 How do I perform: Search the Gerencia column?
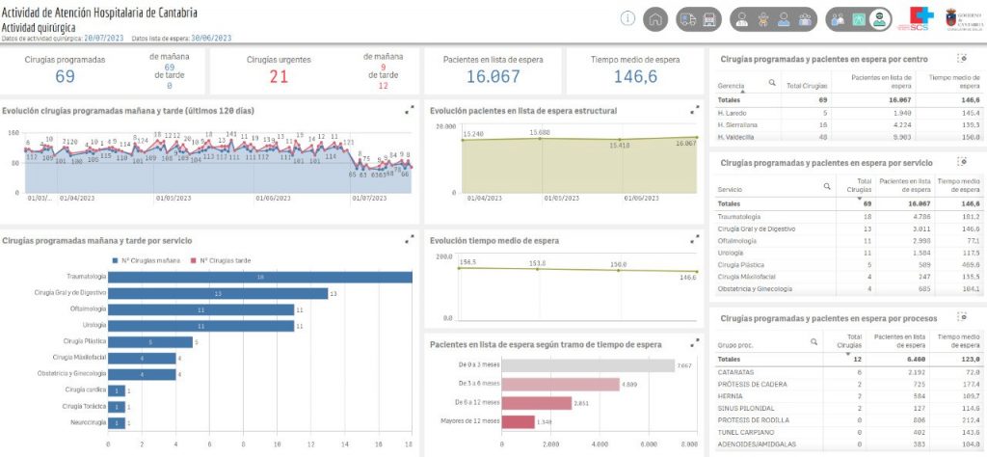point(771,84)
